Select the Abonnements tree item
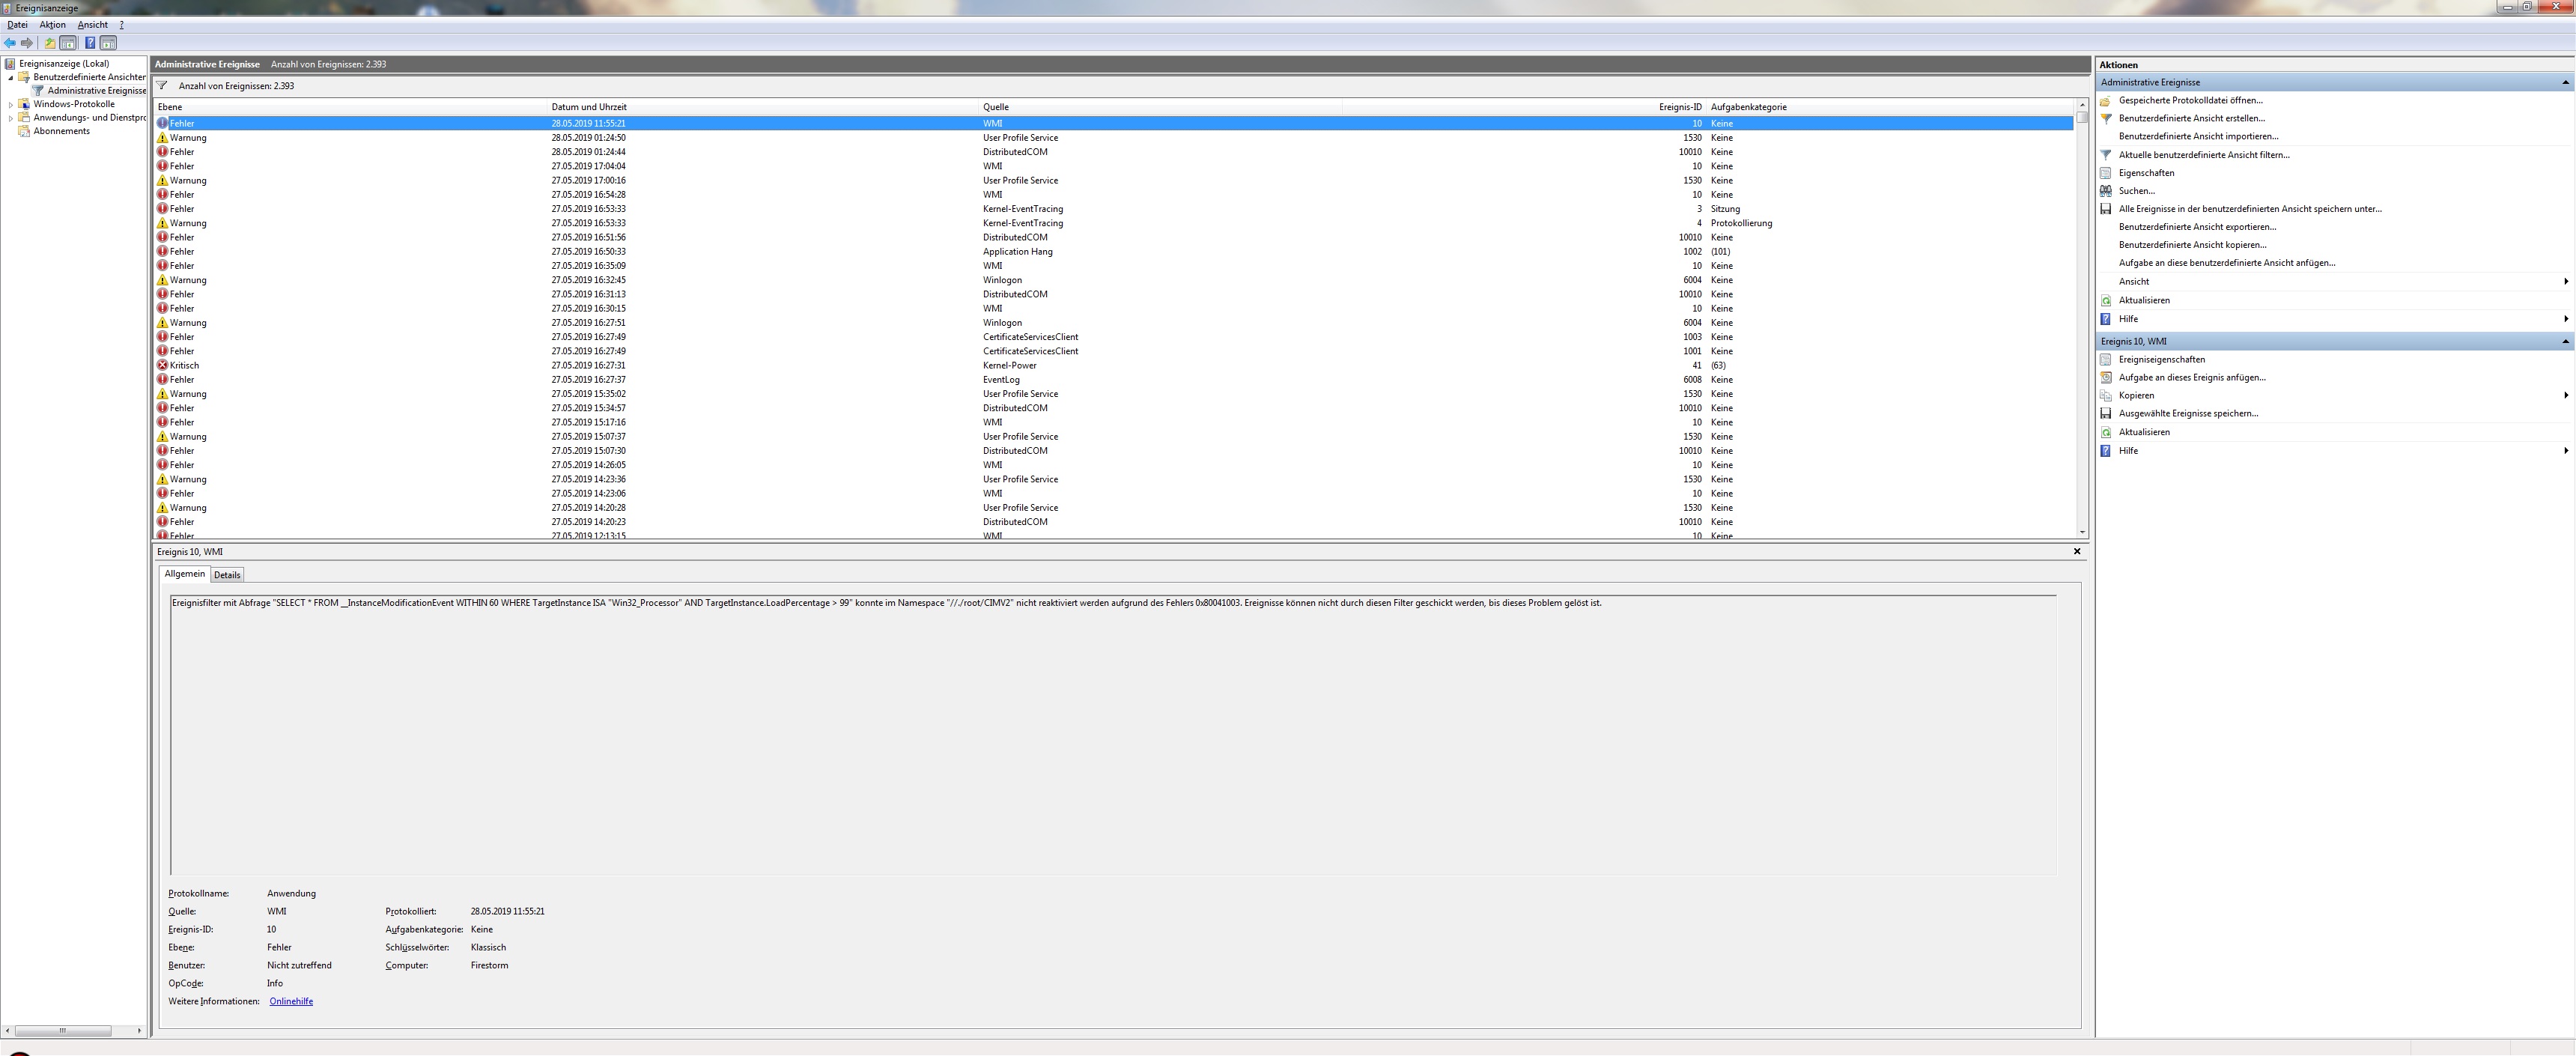2576x1056 pixels. tap(61, 131)
